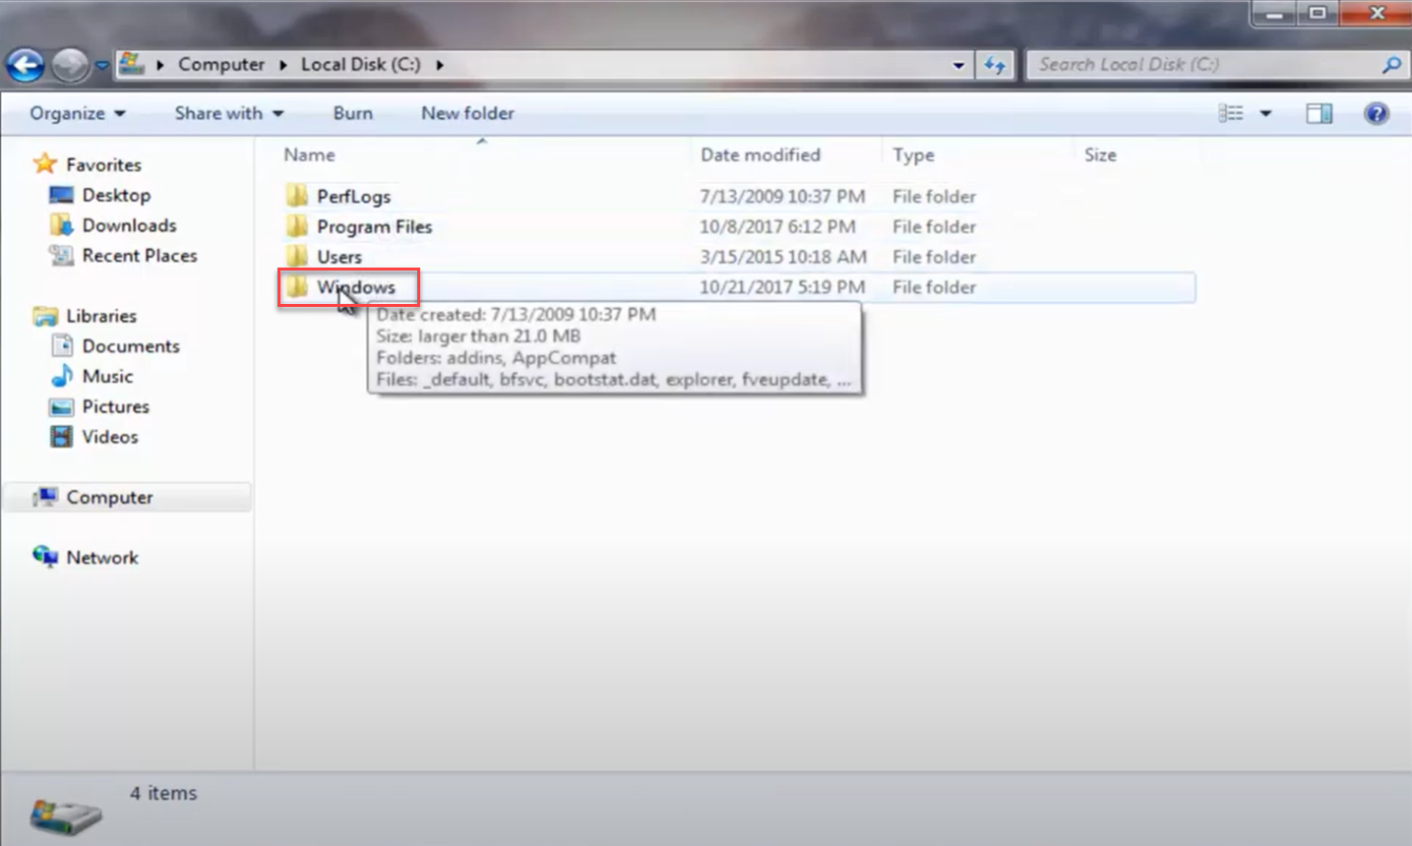The height and width of the screenshot is (846, 1412).
Task: Select Local Disk (C:) breadcrumb segment
Action: 360,64
